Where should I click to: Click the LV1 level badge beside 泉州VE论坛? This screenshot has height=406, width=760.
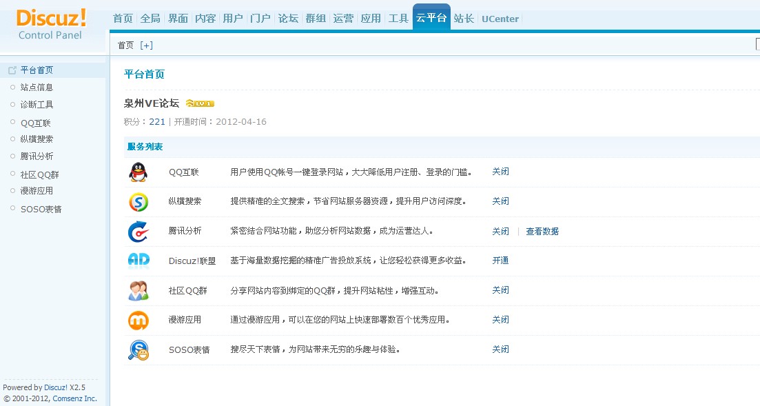click(200, 103)
